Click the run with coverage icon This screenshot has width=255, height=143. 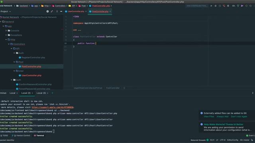click(220, 6)
